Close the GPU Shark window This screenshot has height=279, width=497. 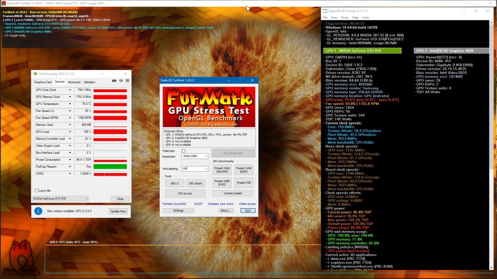click(x=489, y=11)
